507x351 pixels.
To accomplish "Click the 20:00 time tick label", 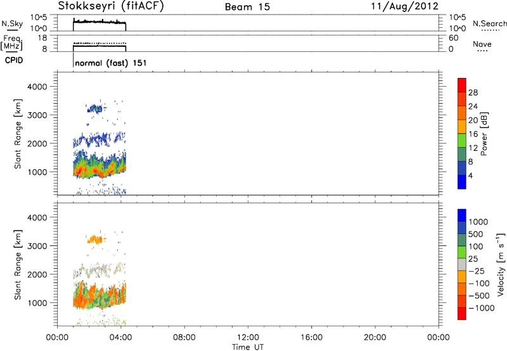I will [375, 338].
